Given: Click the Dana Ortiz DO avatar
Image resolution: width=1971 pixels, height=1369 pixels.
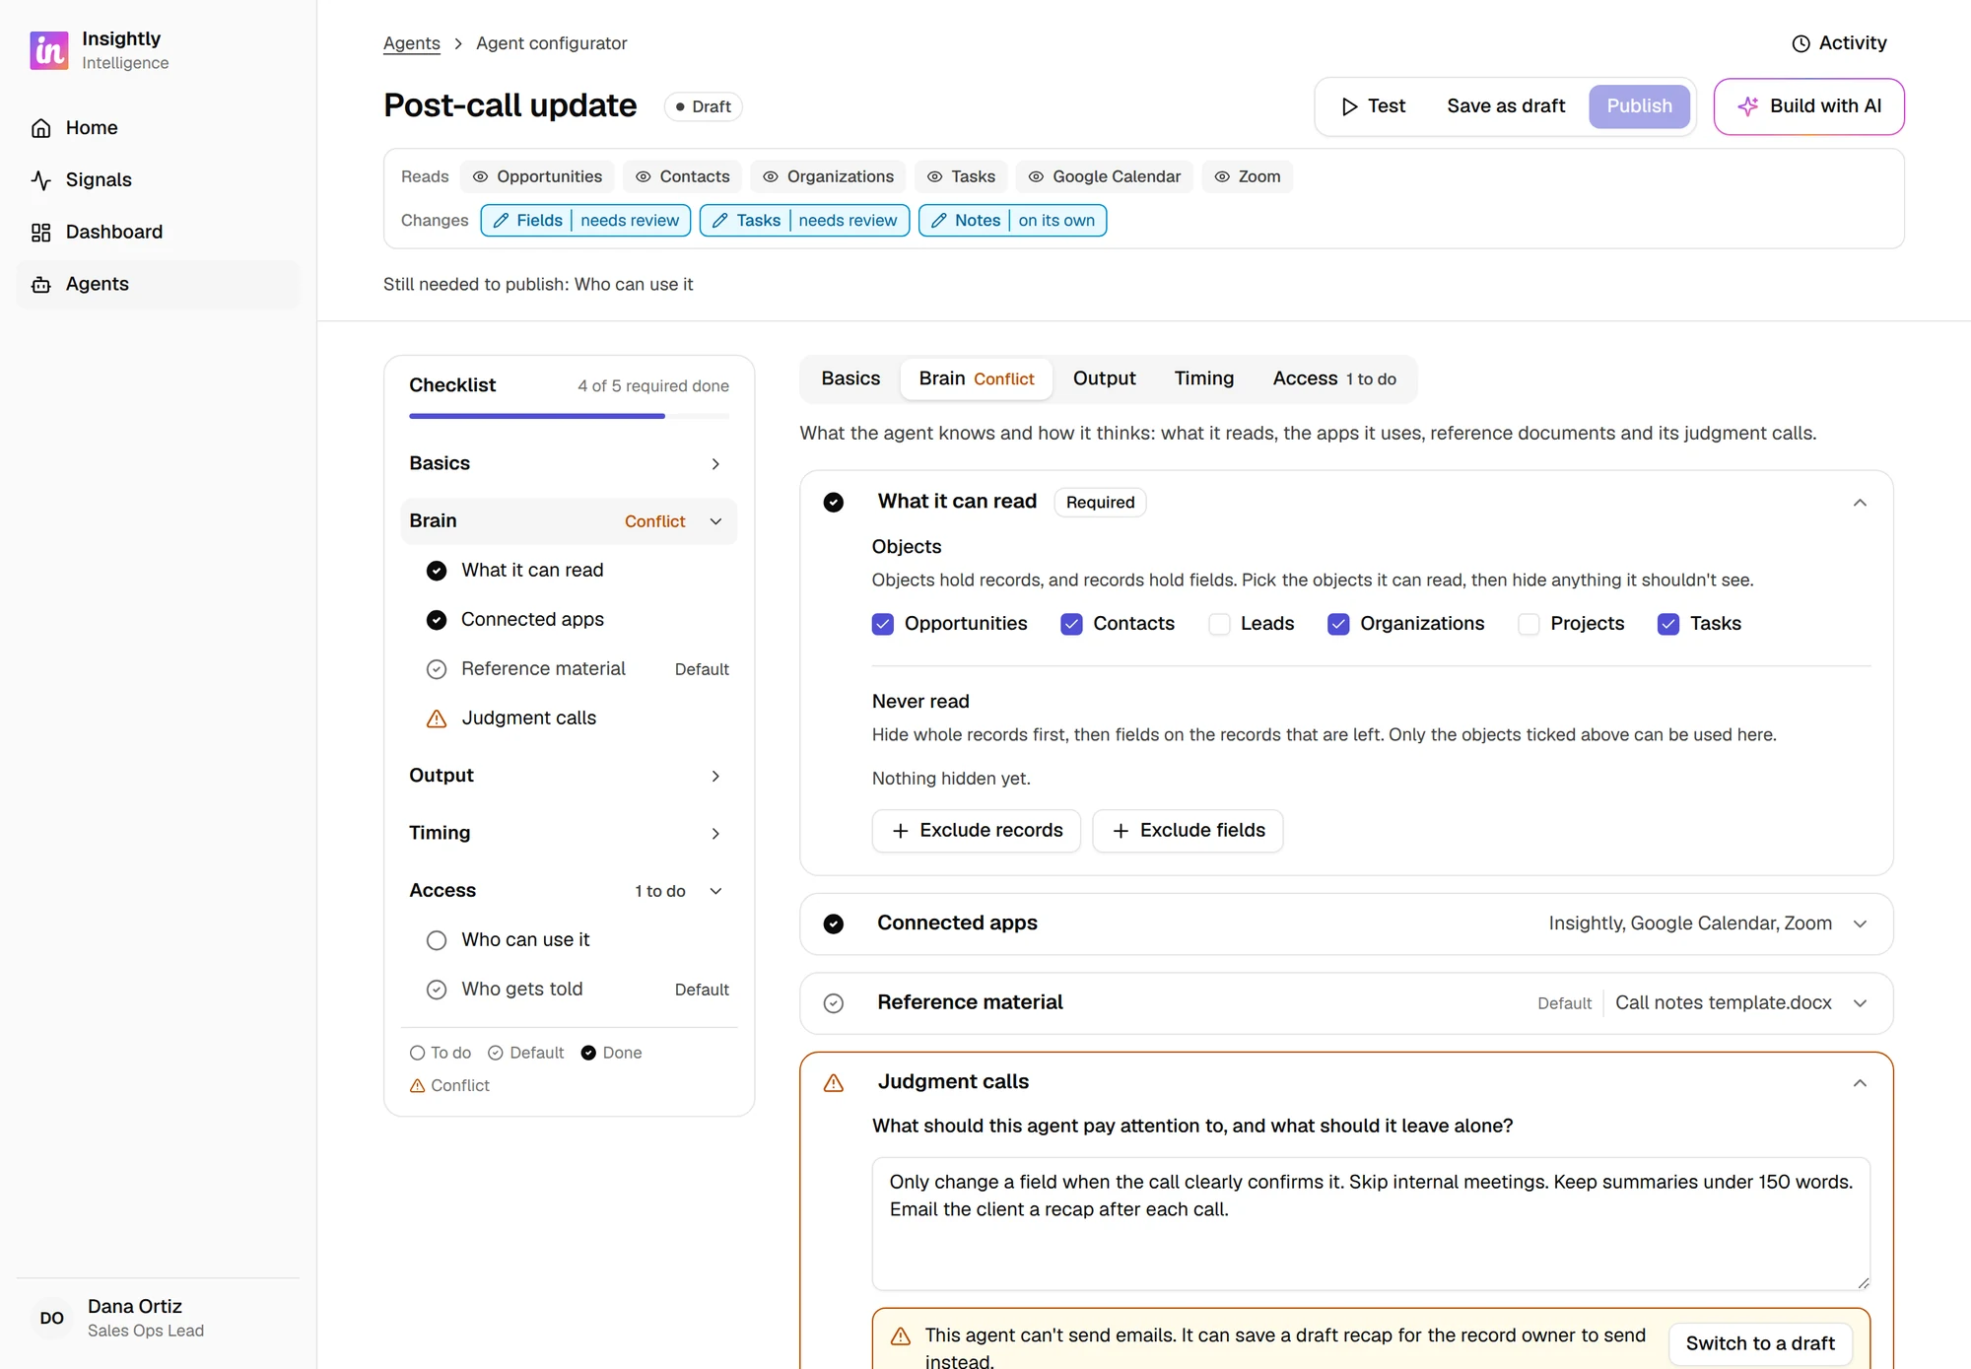Looking at the screenshot, I should click(52, 1319).
